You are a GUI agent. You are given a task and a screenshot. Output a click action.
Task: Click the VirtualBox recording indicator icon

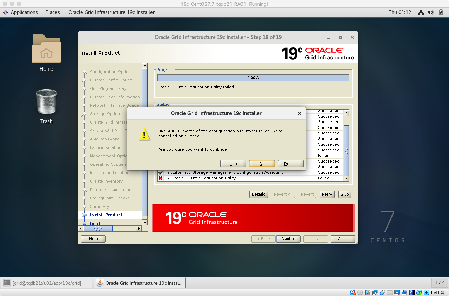[x=404, y=292]
